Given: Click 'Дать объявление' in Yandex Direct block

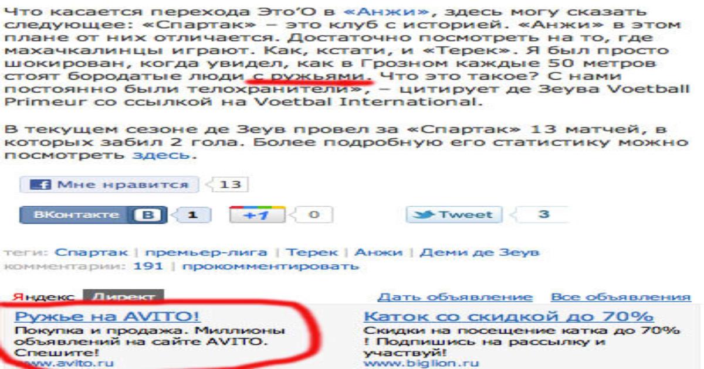Looking at the screenshot, I should coord(455,297).
